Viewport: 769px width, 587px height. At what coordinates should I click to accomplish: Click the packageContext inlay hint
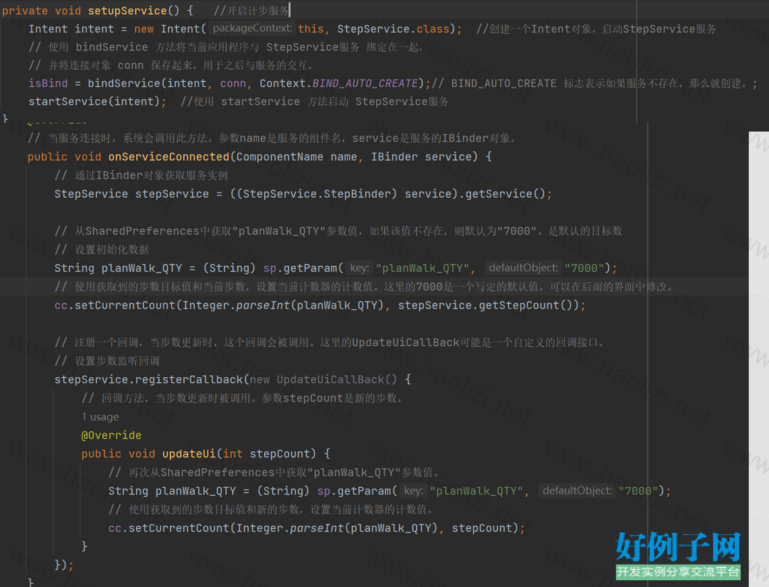[251, 29]
